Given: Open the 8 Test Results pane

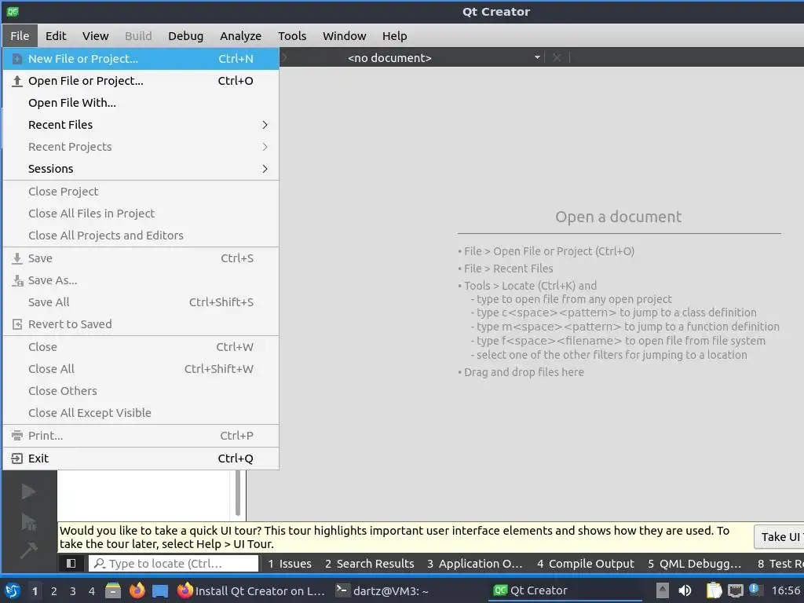Looking at the screenshot, I should 780,564.
